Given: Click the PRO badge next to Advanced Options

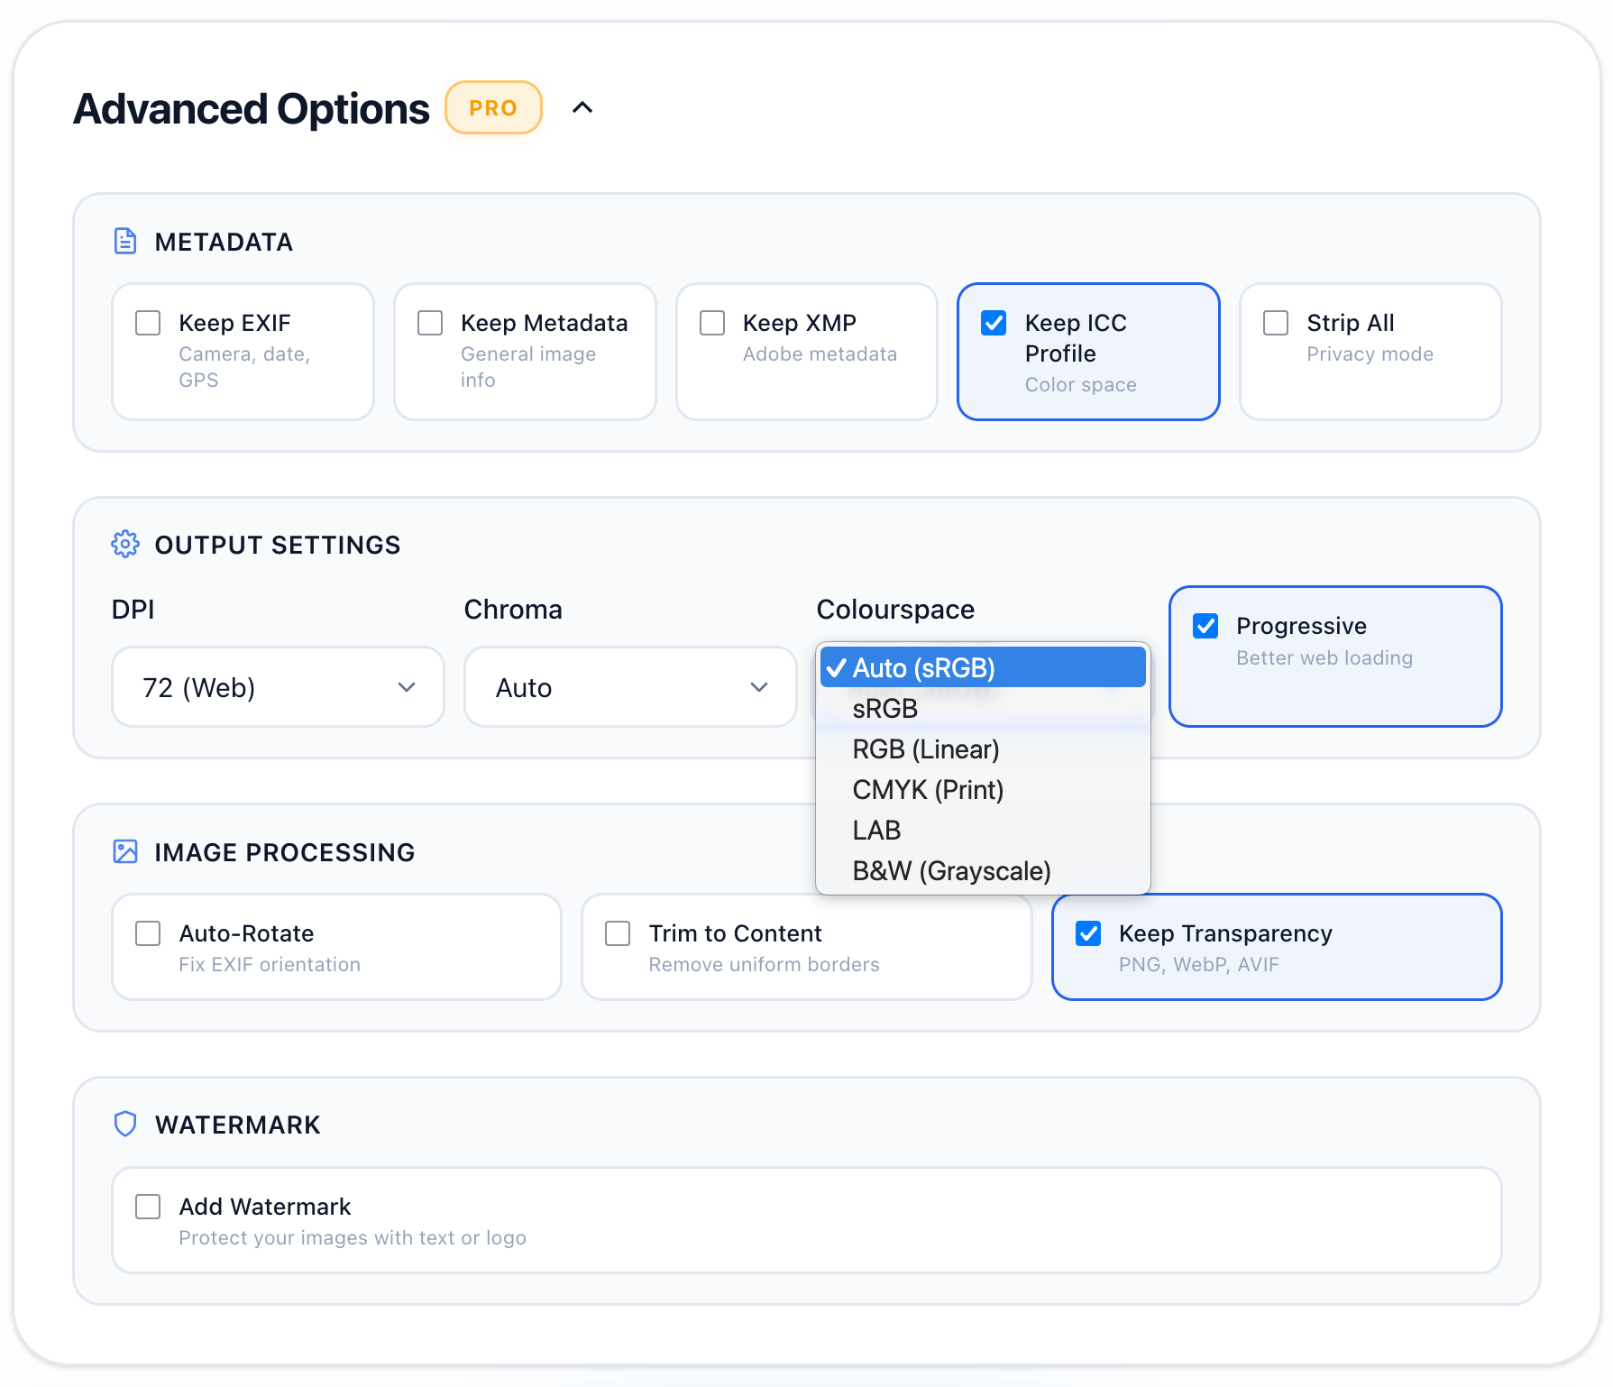Looking at the screenshot, I should [492, 106].
